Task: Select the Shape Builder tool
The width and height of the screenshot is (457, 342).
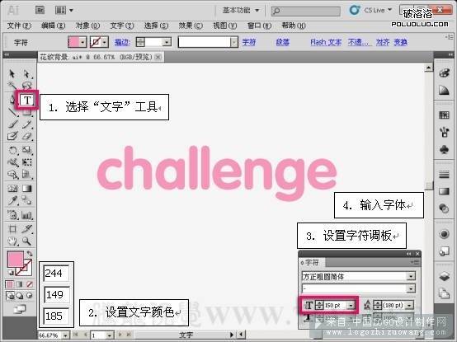Action: pos(12,175)
